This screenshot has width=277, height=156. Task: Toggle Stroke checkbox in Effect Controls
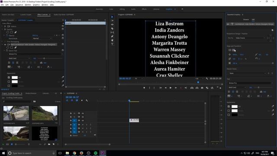9,82
